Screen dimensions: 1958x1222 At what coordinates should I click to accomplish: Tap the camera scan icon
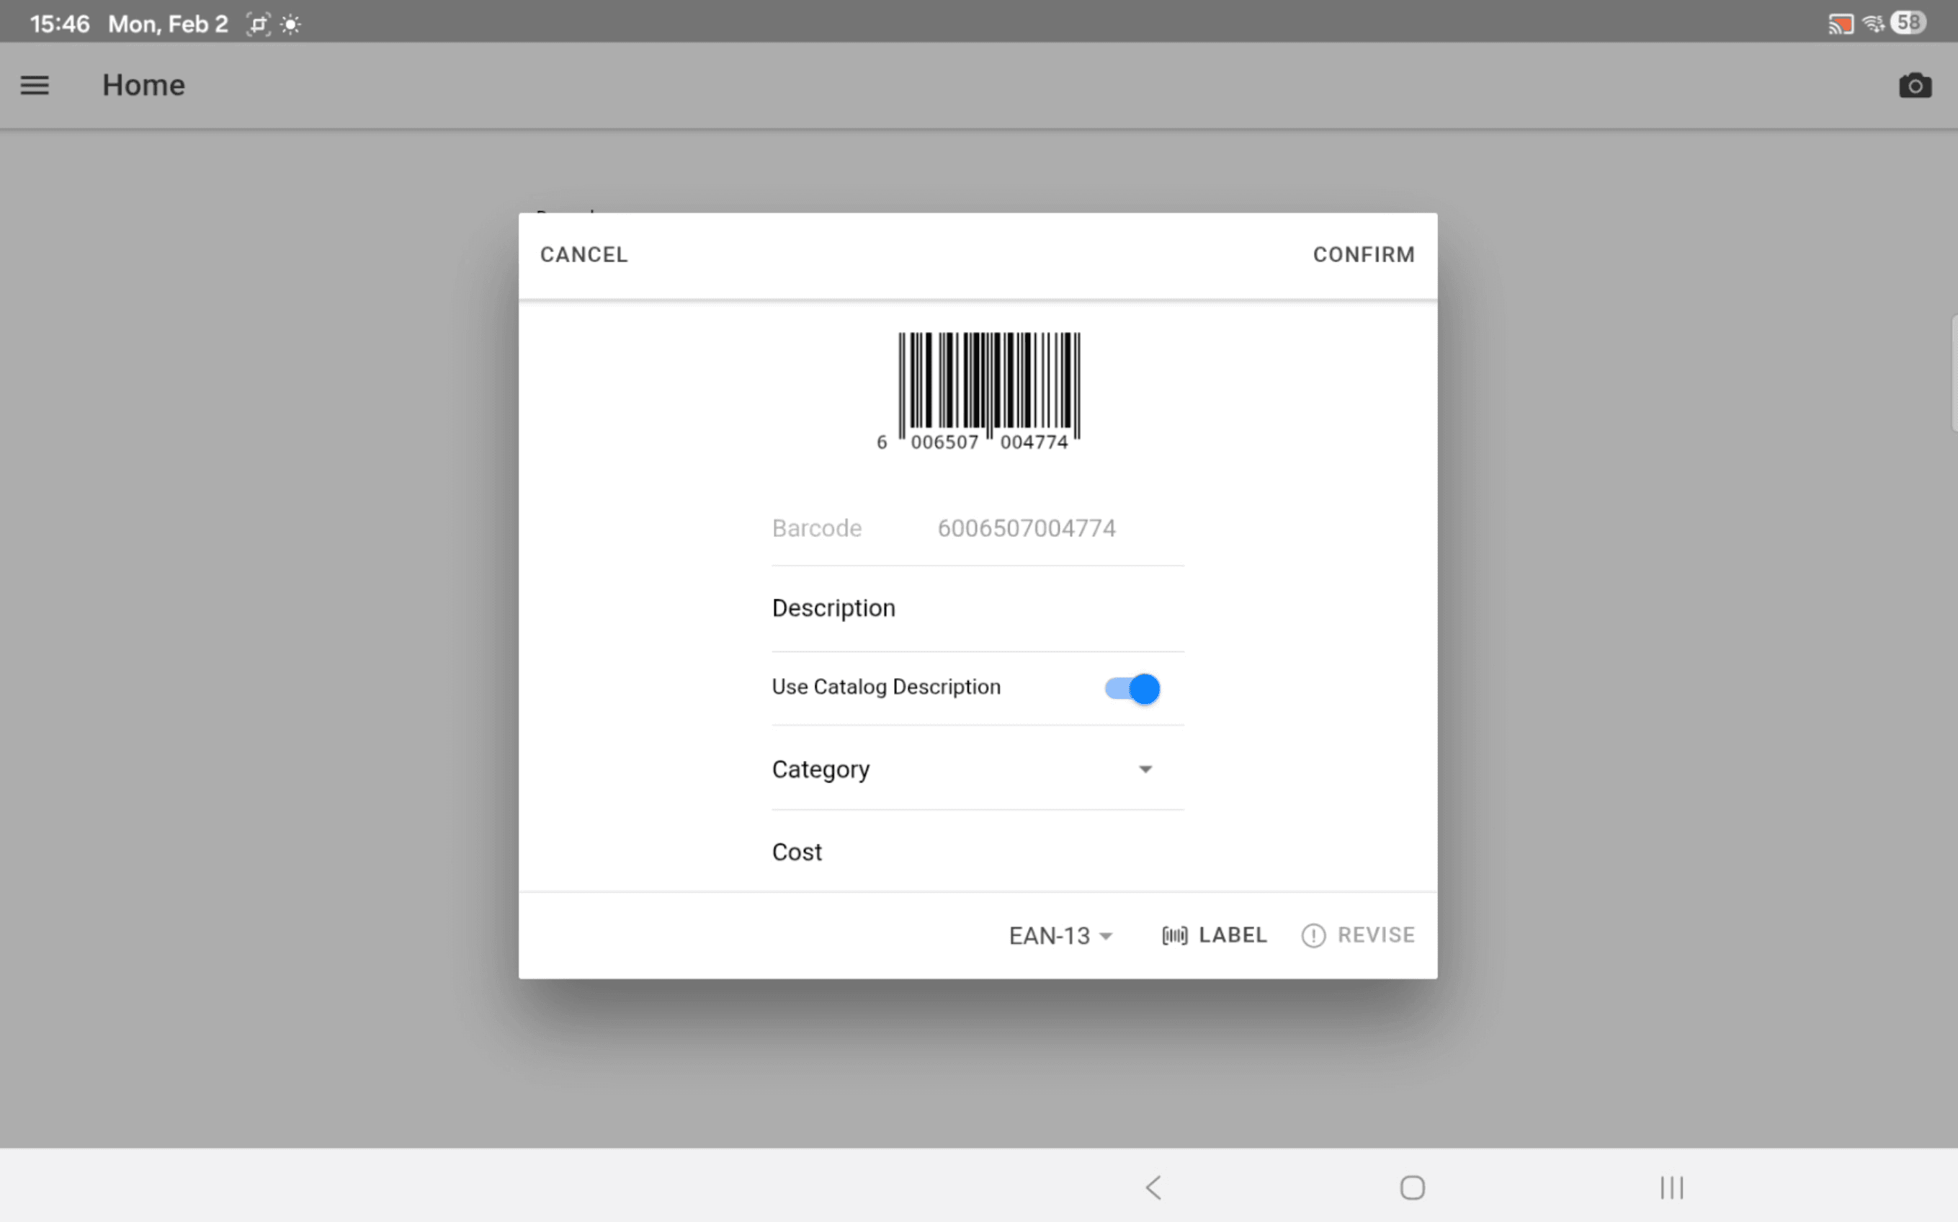coord(1914,85)
